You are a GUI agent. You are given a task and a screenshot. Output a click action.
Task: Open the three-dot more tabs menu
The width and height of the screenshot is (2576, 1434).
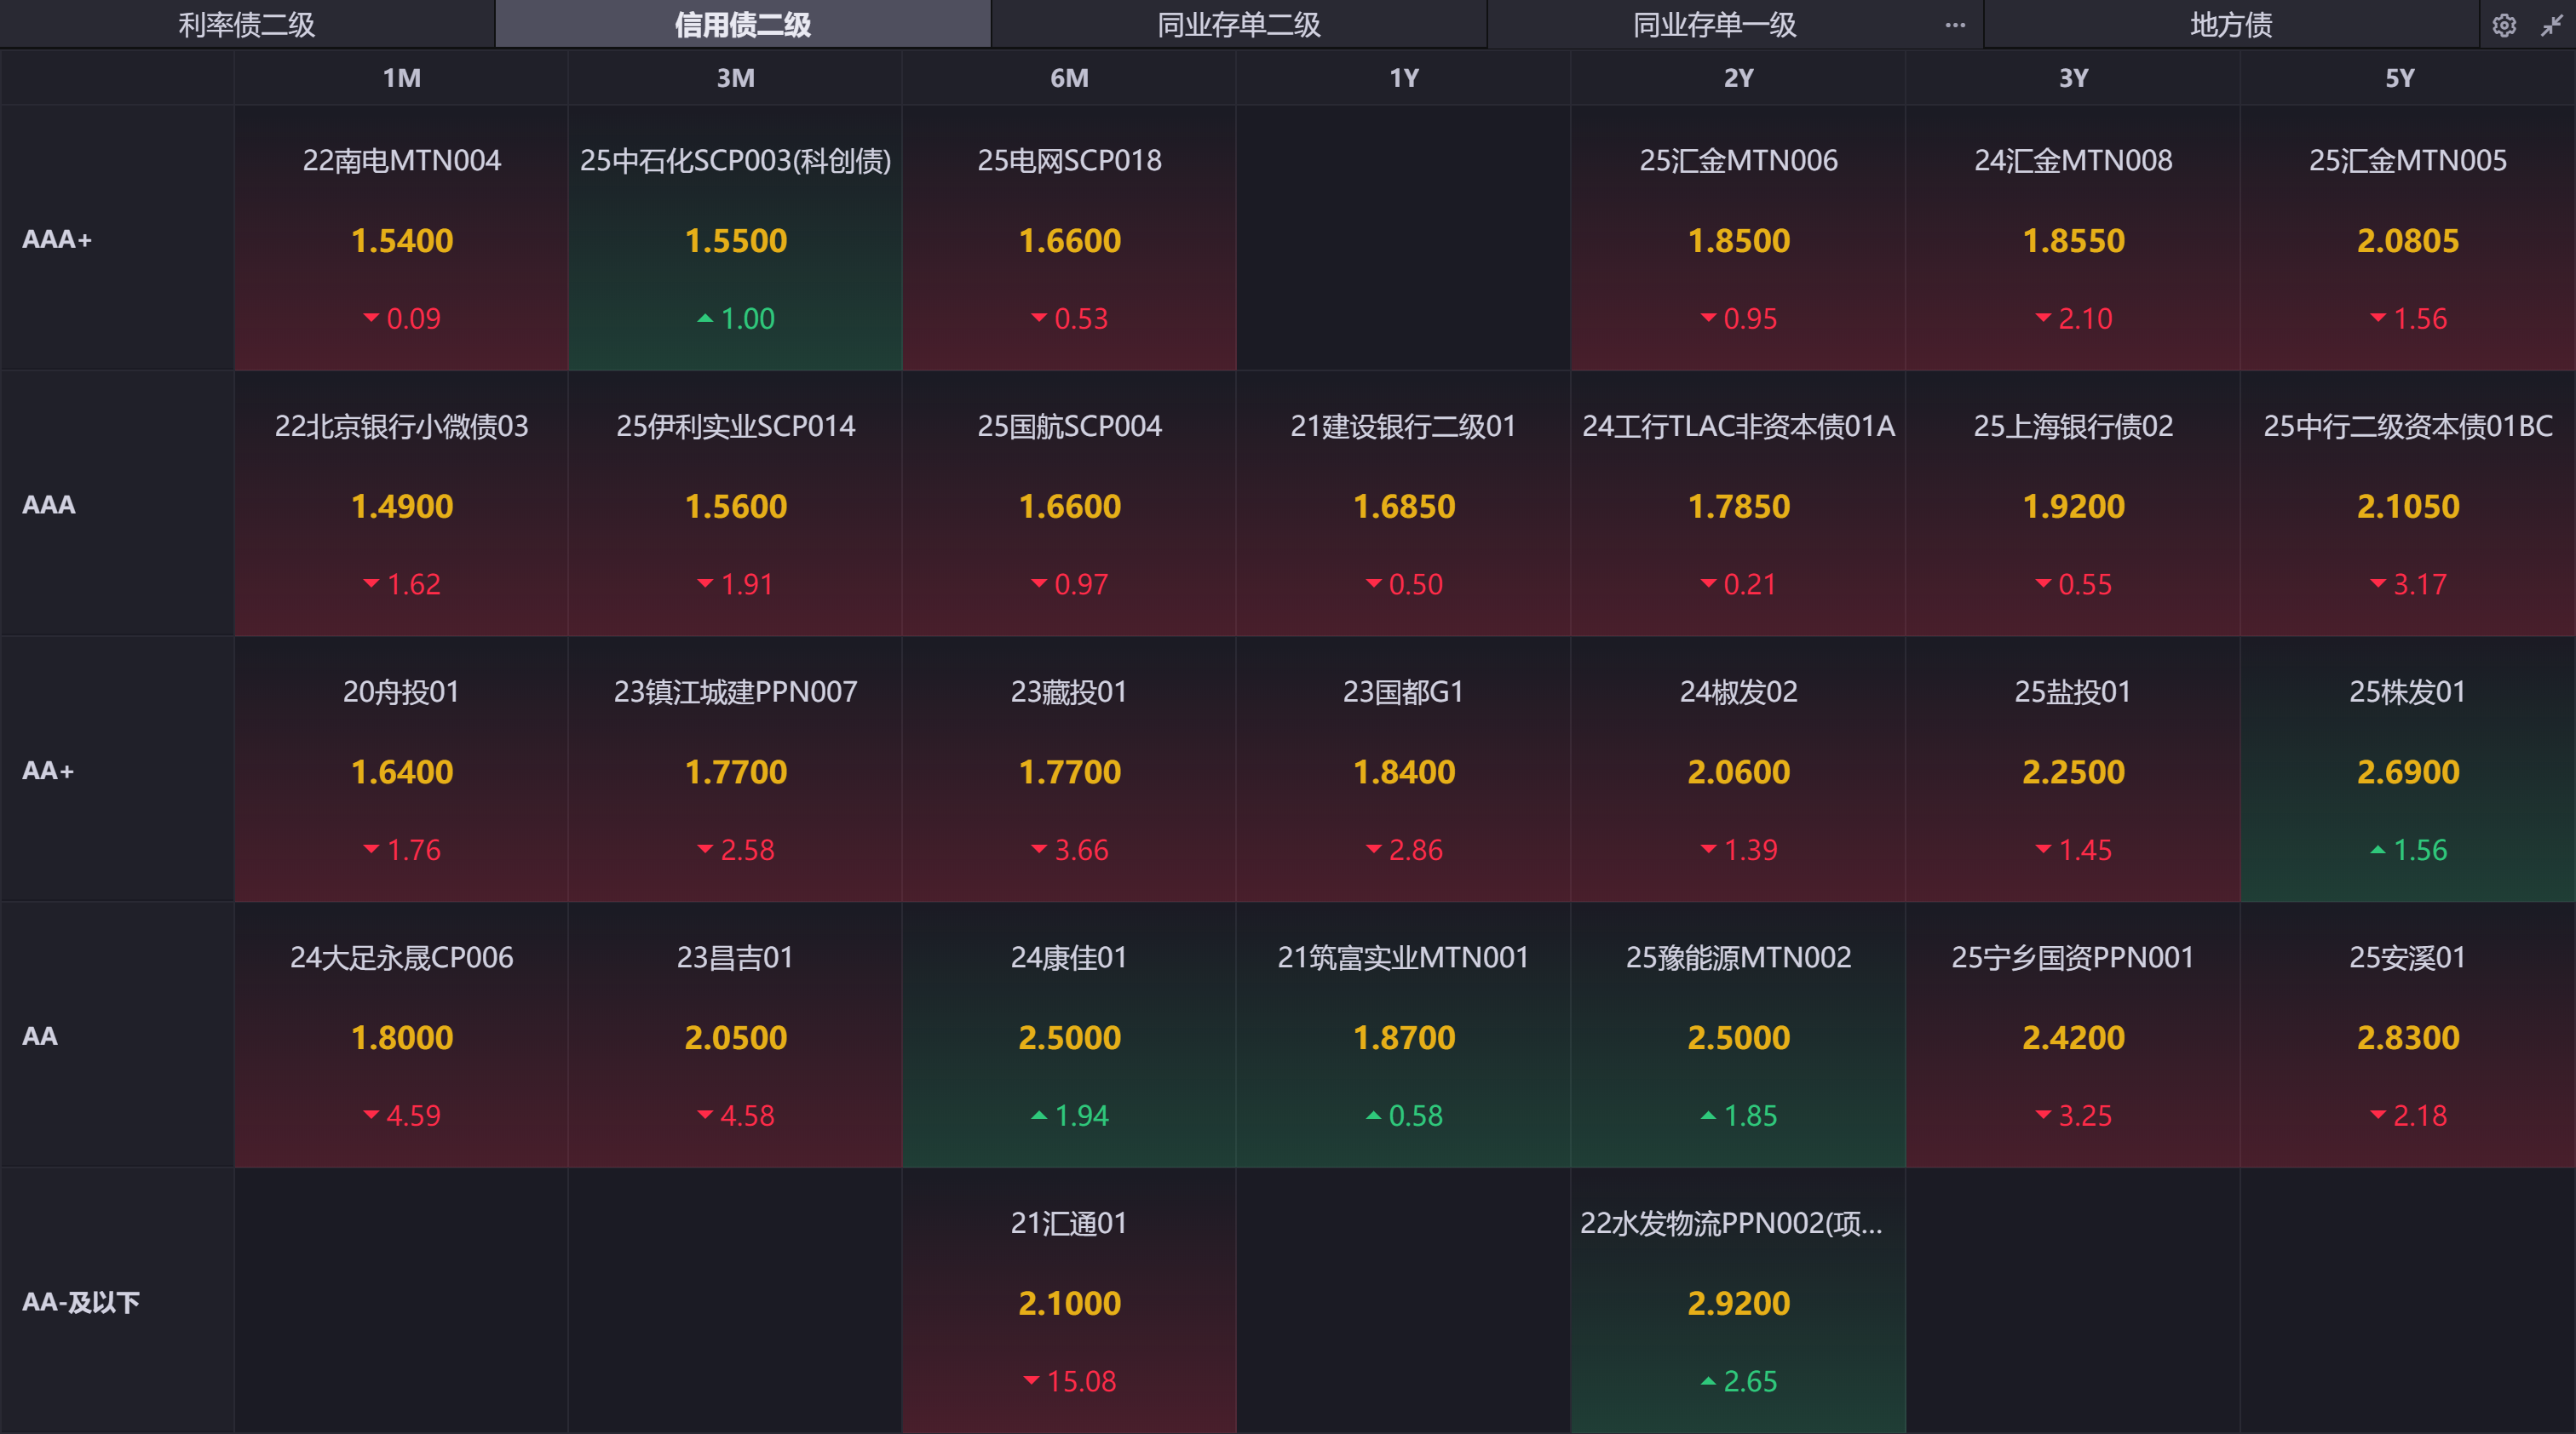click(1955, 25)
